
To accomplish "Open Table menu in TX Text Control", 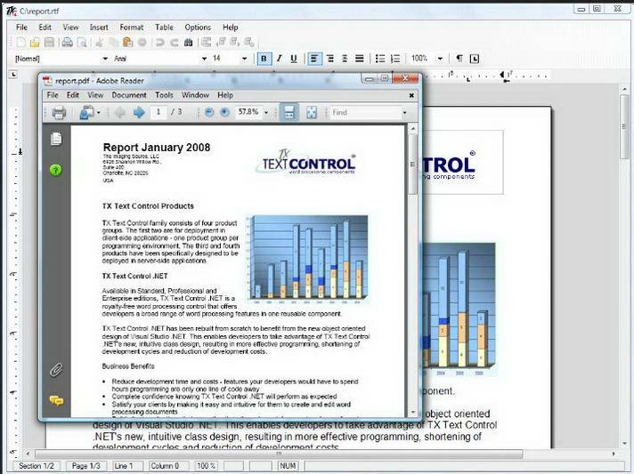I will [164, 28].
